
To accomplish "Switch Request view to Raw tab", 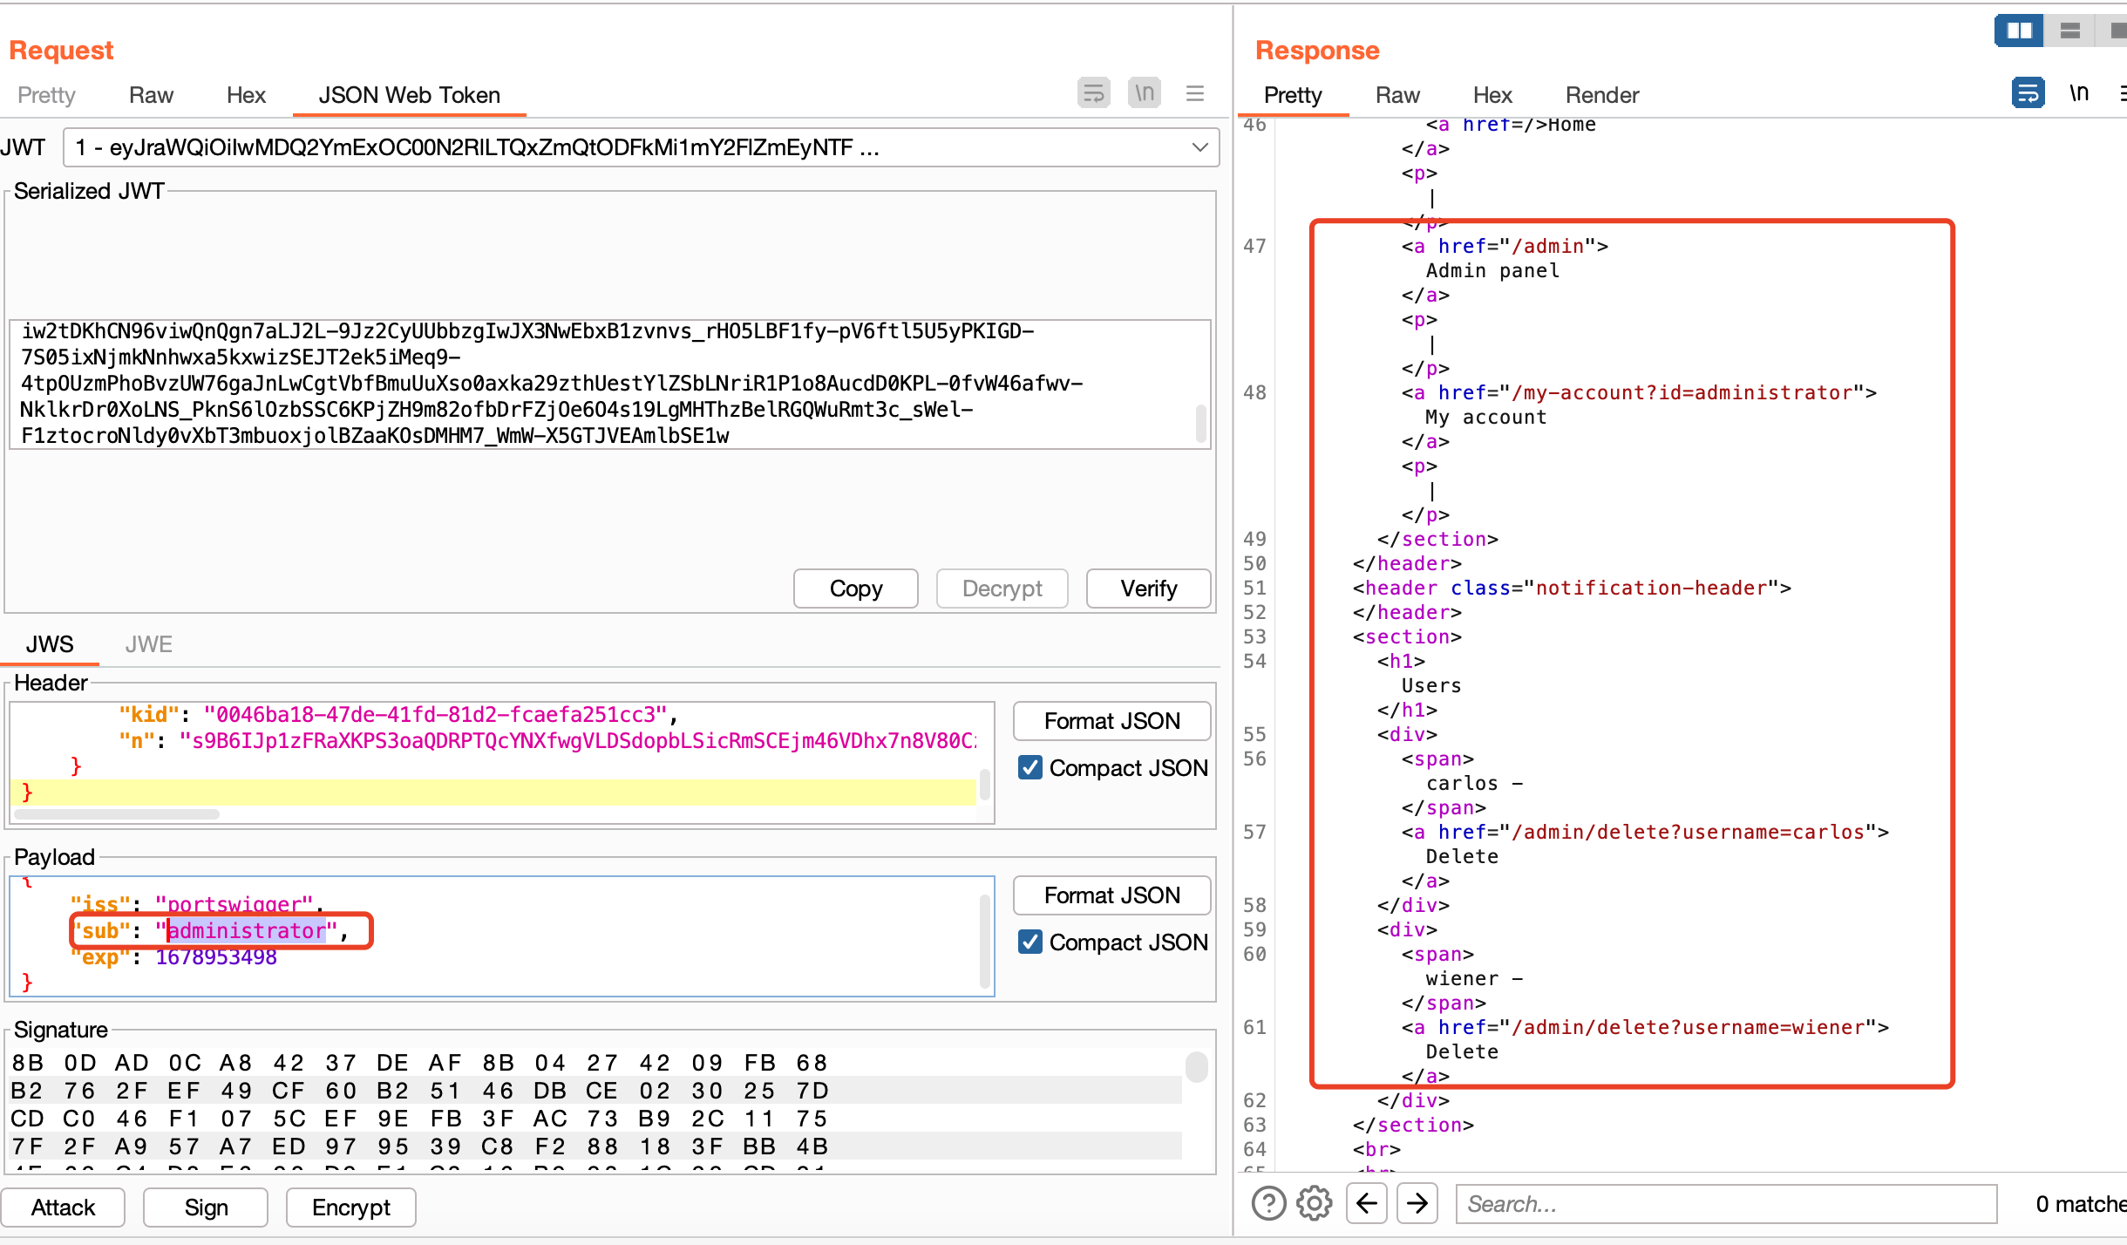I will tap(151, 95).
